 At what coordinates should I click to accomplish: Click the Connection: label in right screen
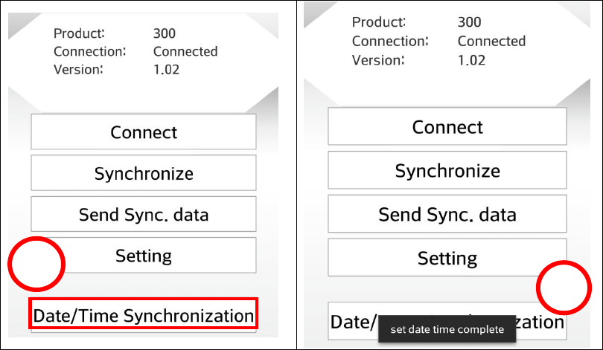[390, 41]
